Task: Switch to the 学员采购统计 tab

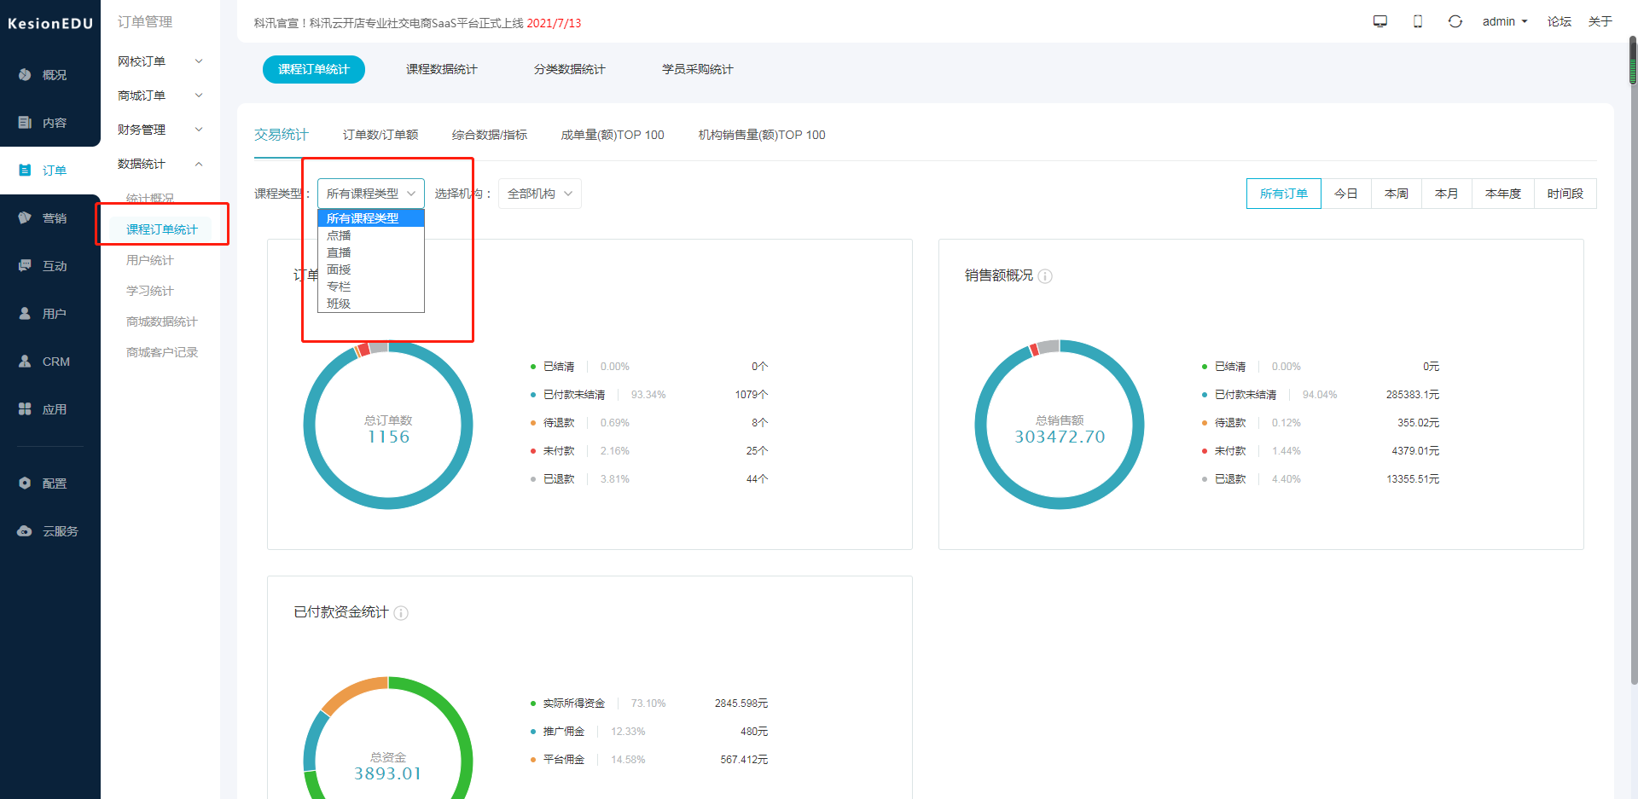Action: (x=698, y=69)
